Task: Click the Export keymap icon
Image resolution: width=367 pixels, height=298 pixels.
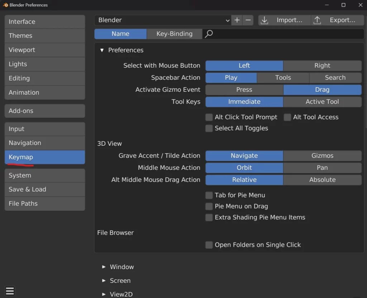Action: pos(317,20)
